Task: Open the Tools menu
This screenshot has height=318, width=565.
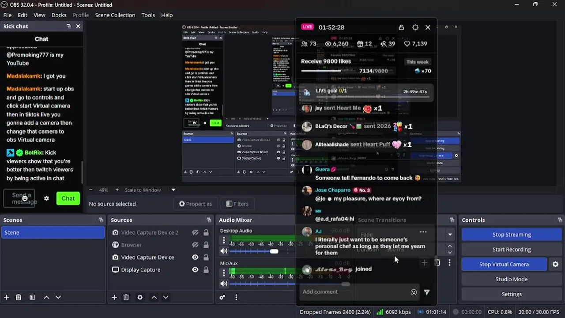Action: click(x=148, y=15)
